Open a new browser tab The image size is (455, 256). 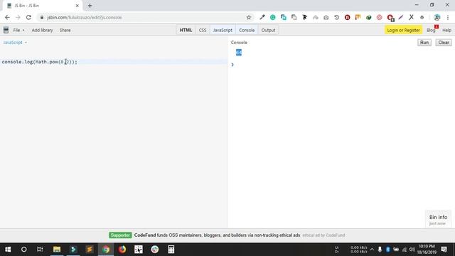pyautogui.click(x=90, y=6)
